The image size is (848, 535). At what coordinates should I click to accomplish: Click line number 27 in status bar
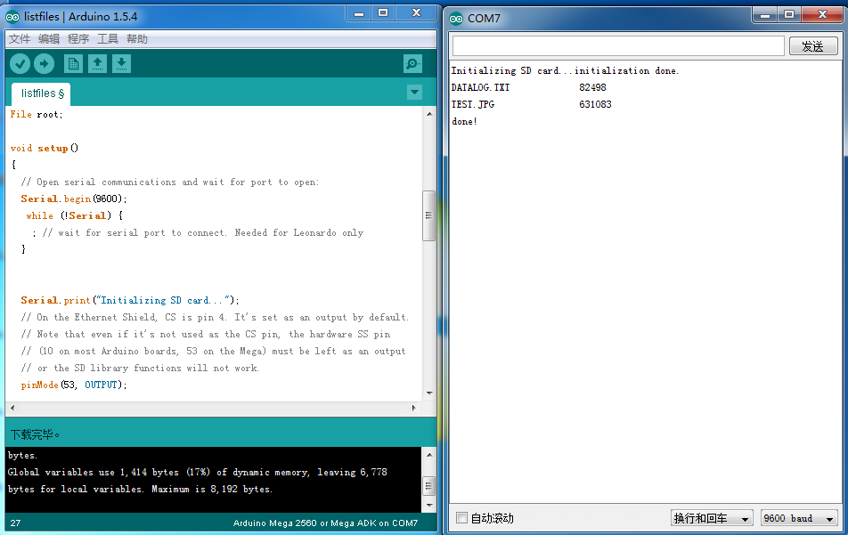pos(15,523)
